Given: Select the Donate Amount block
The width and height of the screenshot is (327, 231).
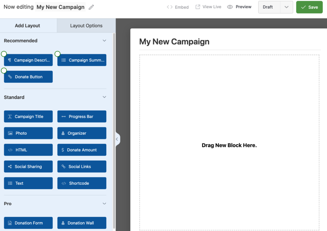Looking at the screenshot, I should 82,150.
